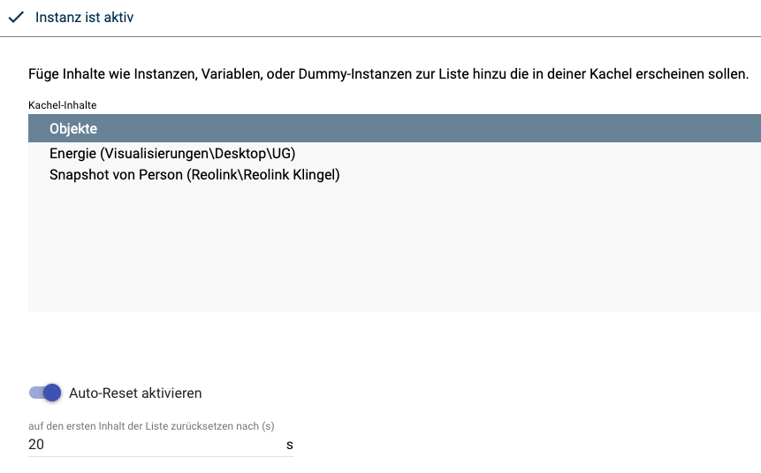Click the blue knob of the Auto-Reset switch
This screenshot has width=761, height=473.
52,393
